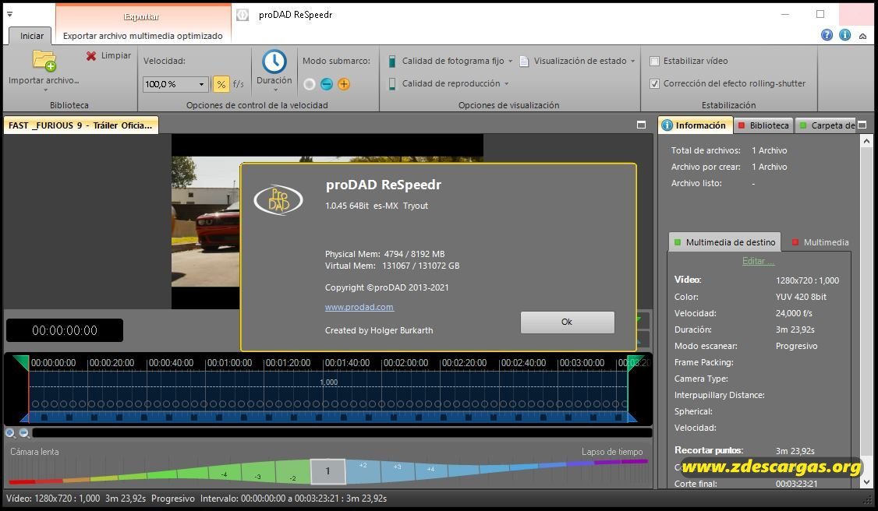Select the red Multimedia tab
The image size is (878, 511).
click(820, 242)
